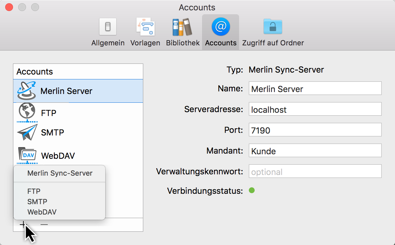Click the green Verbindungsstatus indicator
The height and width of the screenshot is (245, 395).
(252, 190)
